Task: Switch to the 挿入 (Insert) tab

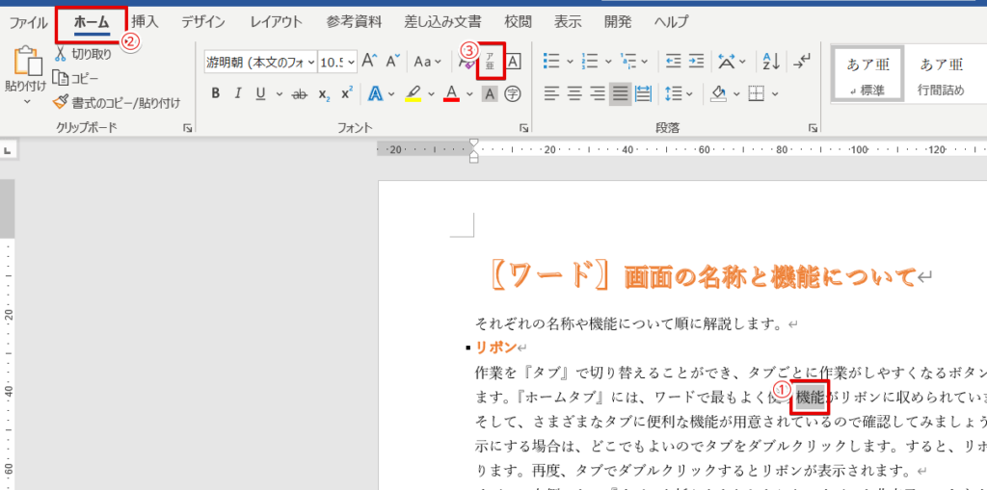Action: (x=145, y=21)
